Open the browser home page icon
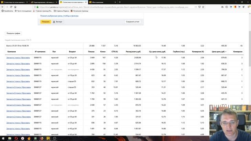 click(15, 7)
